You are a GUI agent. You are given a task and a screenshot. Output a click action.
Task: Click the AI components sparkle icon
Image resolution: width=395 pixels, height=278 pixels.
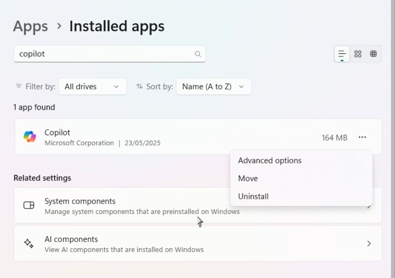(x=29, y=244)
